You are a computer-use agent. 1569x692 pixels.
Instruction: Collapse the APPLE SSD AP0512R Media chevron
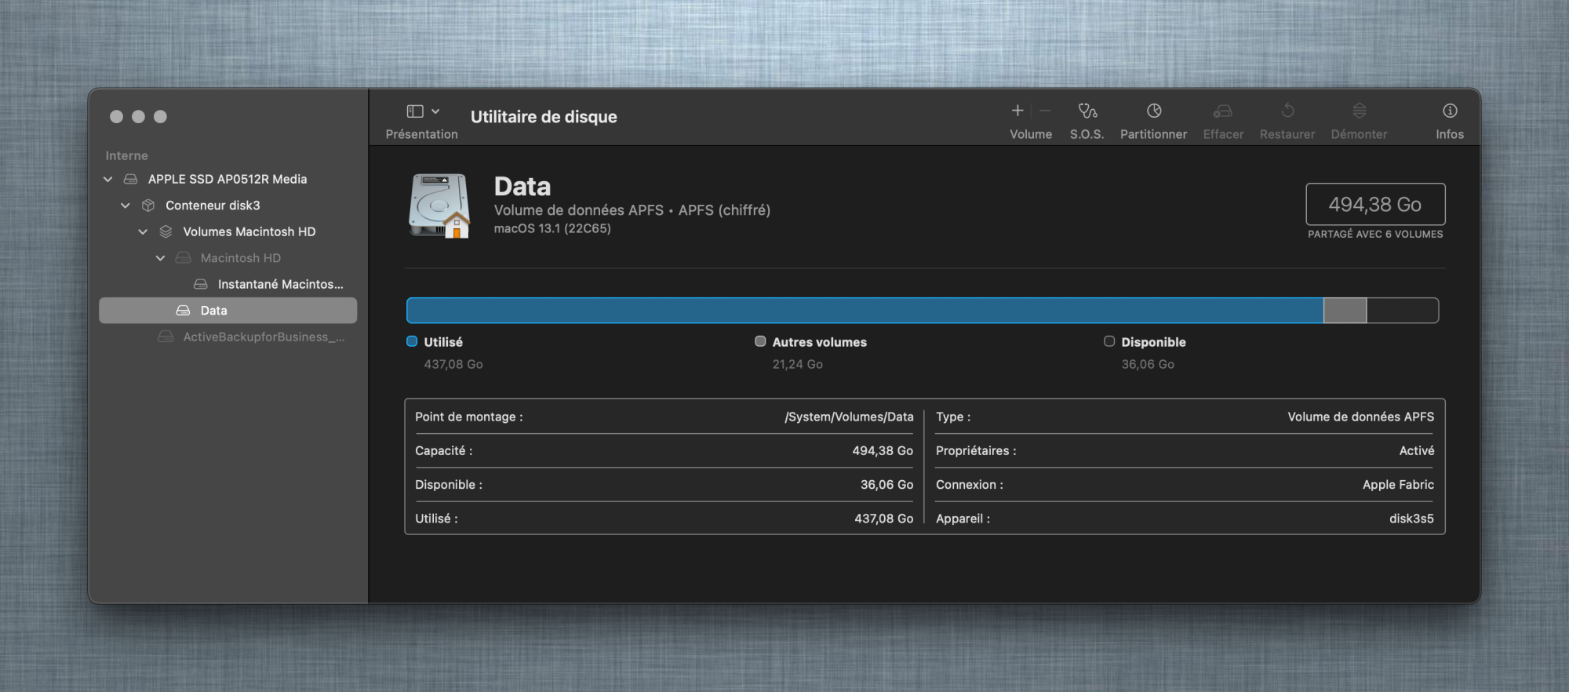coord(108,179)
